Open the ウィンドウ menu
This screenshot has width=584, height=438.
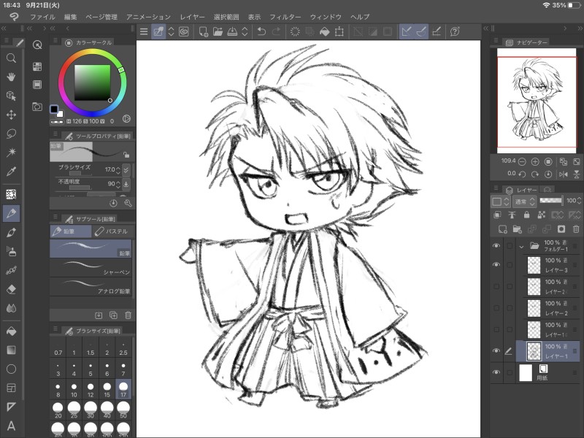click(326, 17)
